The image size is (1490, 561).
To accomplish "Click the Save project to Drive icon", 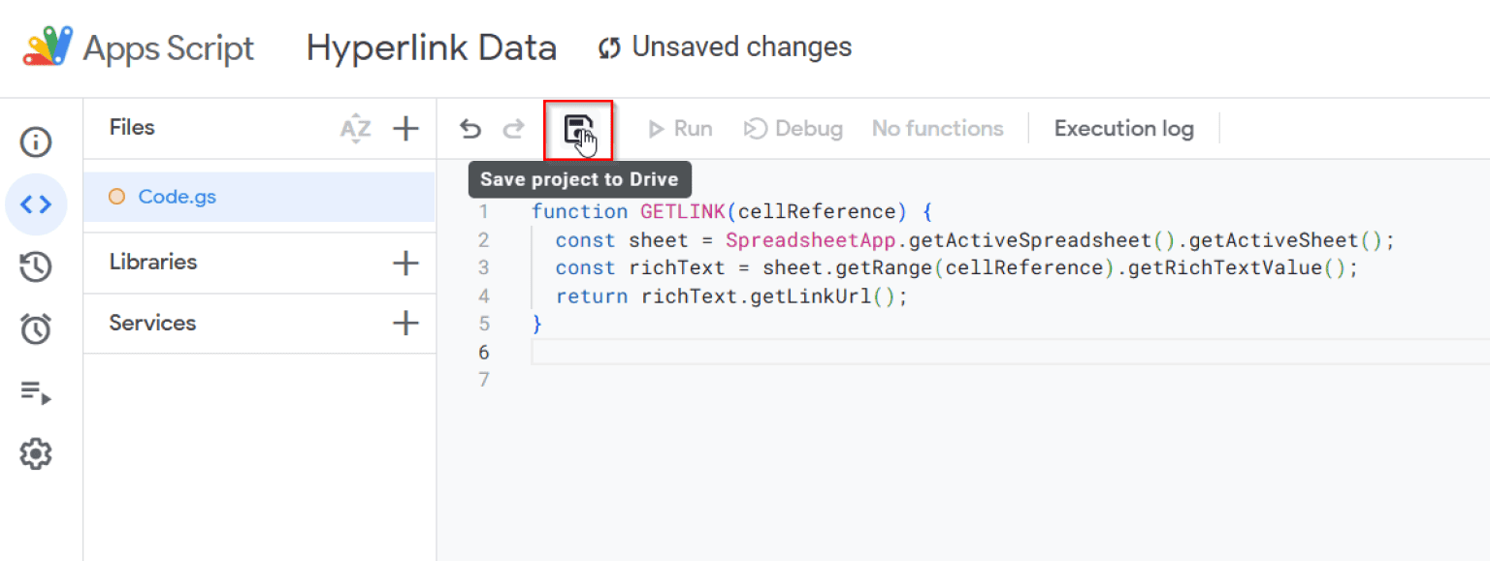I will (x=578, y=129).
